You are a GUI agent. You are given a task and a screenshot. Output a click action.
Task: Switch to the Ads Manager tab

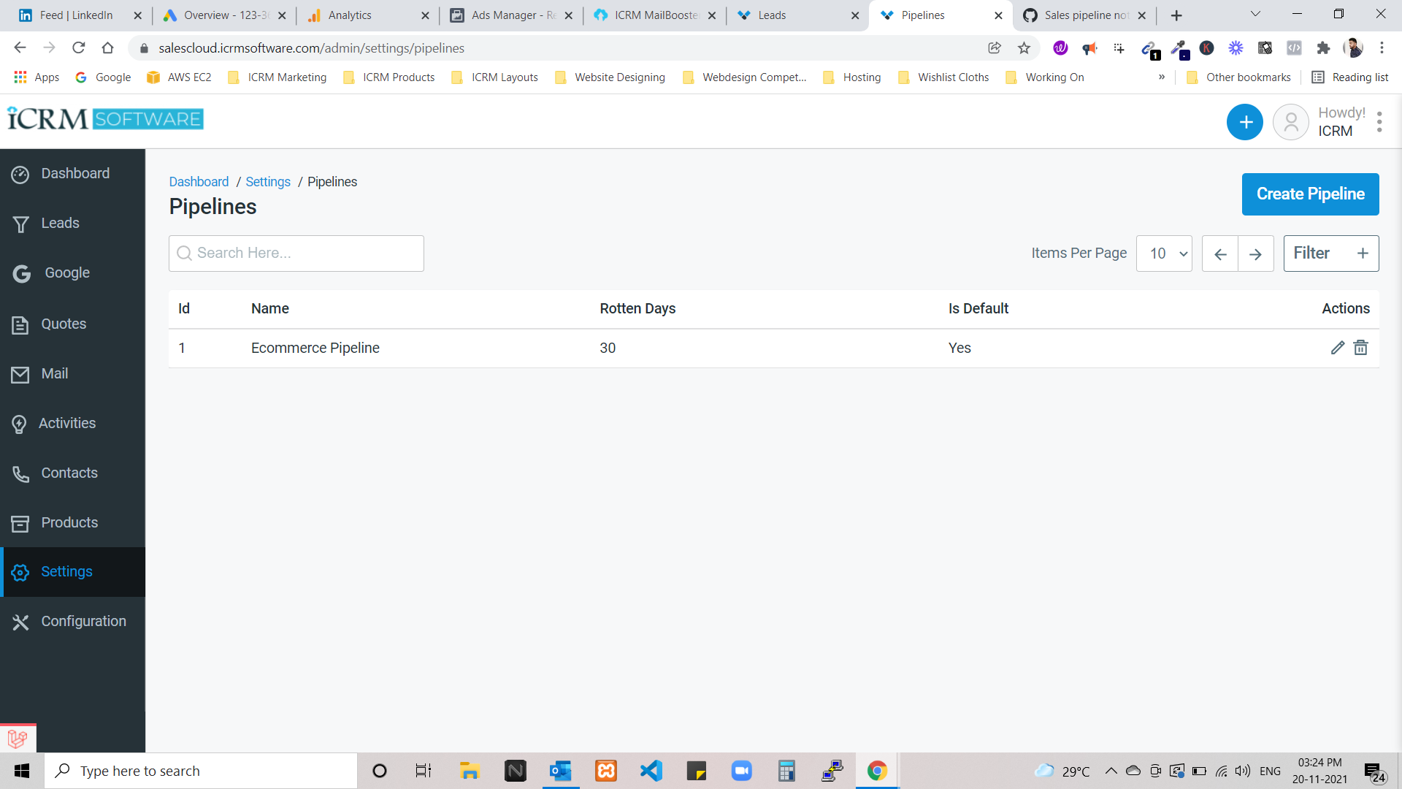tap(511, 15)
